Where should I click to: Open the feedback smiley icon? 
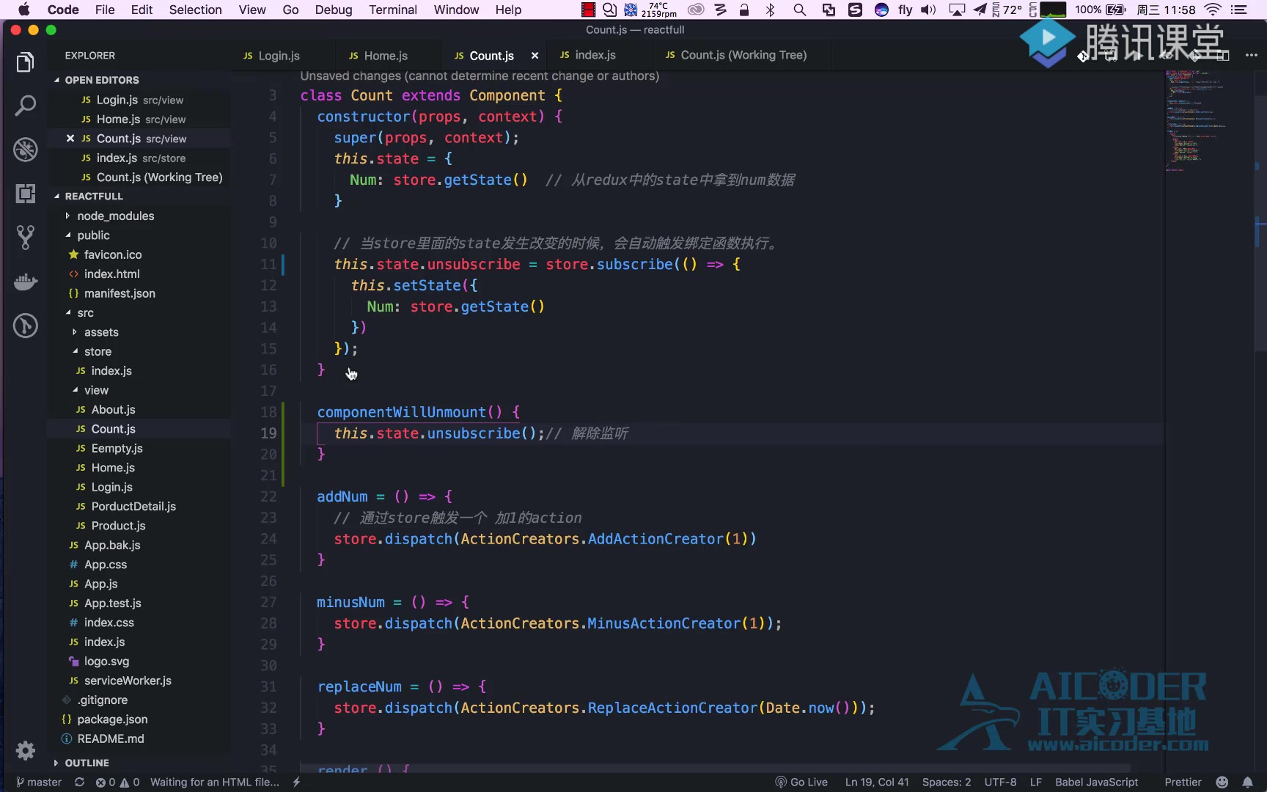pos(1222,782)
